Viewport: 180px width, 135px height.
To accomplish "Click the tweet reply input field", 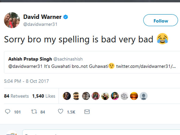I will (99, 133).
